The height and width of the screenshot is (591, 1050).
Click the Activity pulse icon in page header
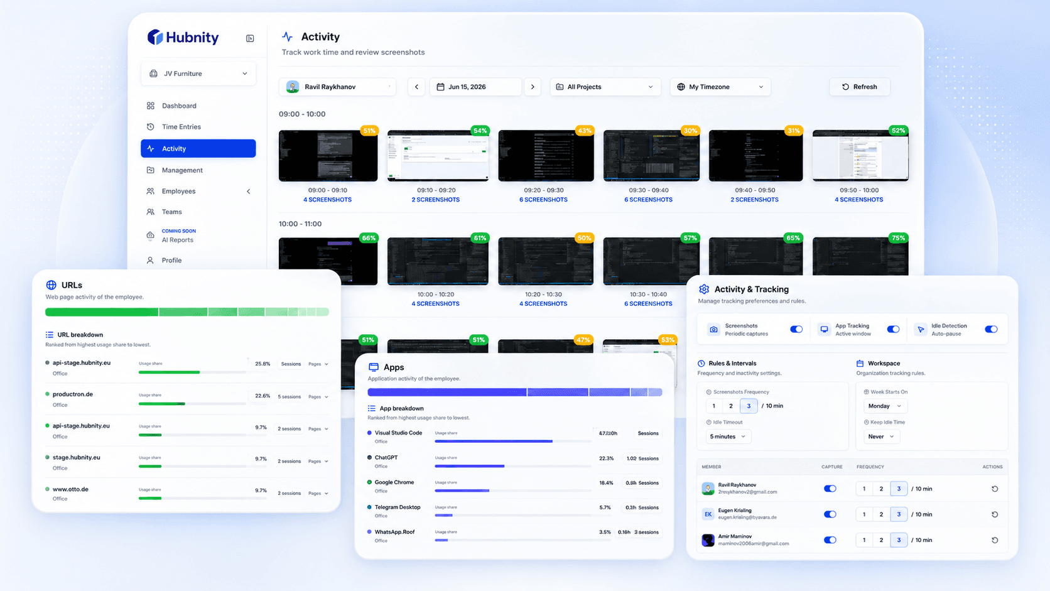coord(287,36)
